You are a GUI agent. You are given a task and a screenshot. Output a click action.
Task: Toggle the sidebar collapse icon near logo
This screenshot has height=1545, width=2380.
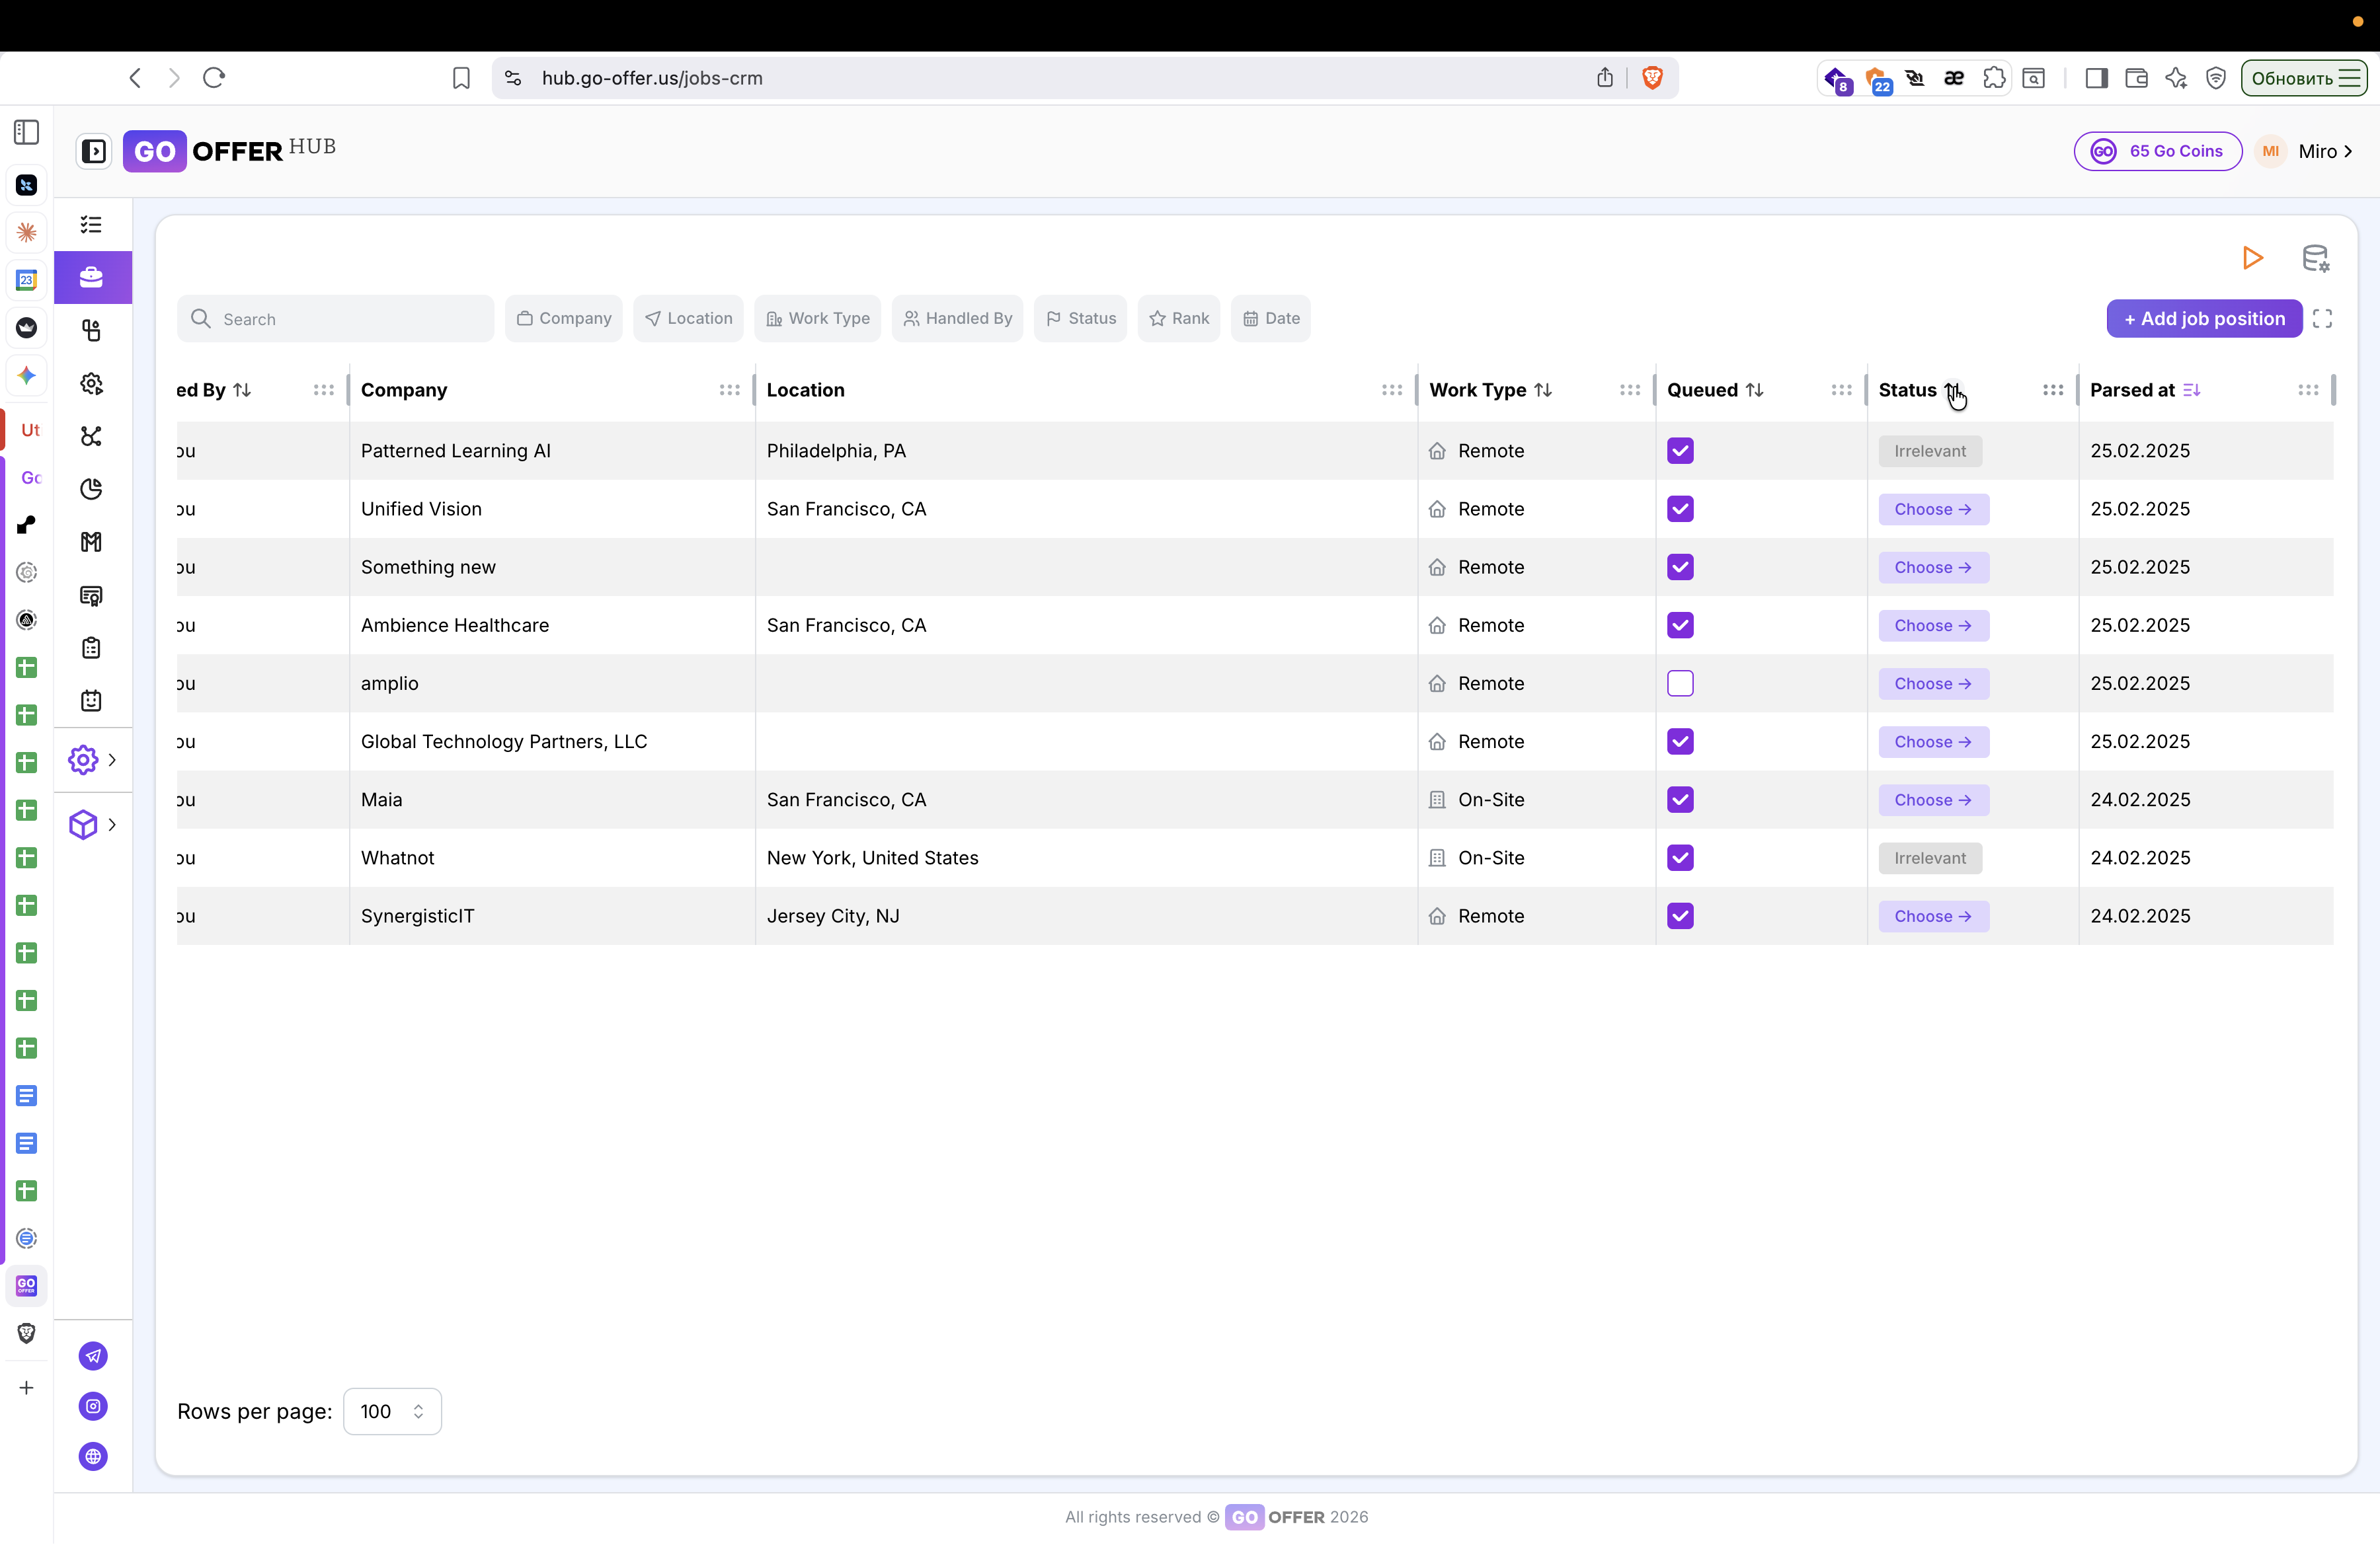(x=94, y=151)
